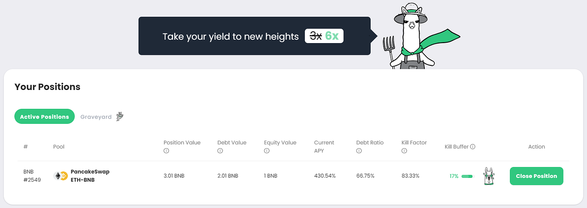Screen dimensions: 587x208
Task: Select the Active Positions tab
Action: [x=44, y=117]
